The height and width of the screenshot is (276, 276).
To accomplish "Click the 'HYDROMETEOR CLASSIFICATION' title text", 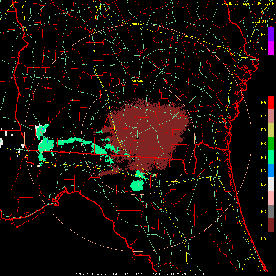I will [x=108, y=274].
